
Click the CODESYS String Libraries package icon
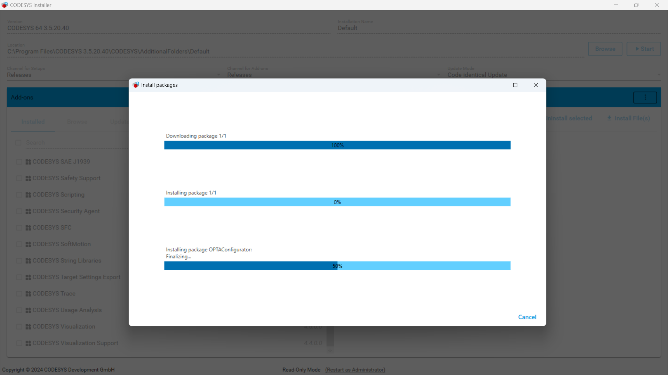click(28, 261)
